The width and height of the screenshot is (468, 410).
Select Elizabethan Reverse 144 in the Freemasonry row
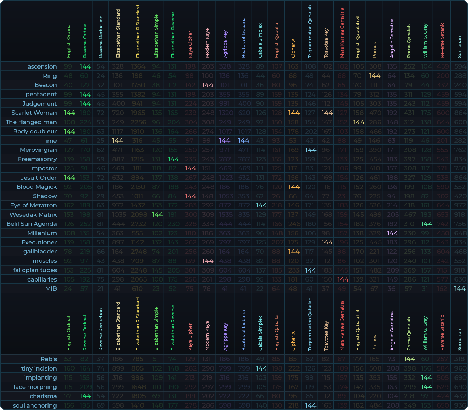[173, 159]
